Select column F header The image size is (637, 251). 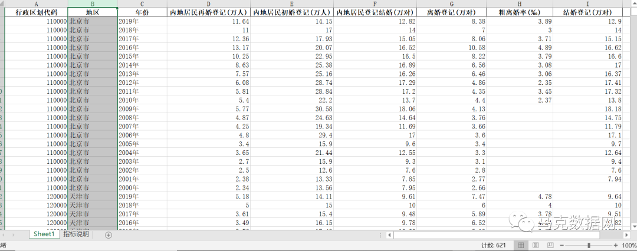[x=375, y=4]
